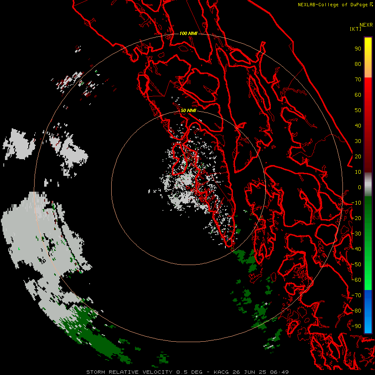Click the positive 90 knot scale label

click(x=358, y=49)
